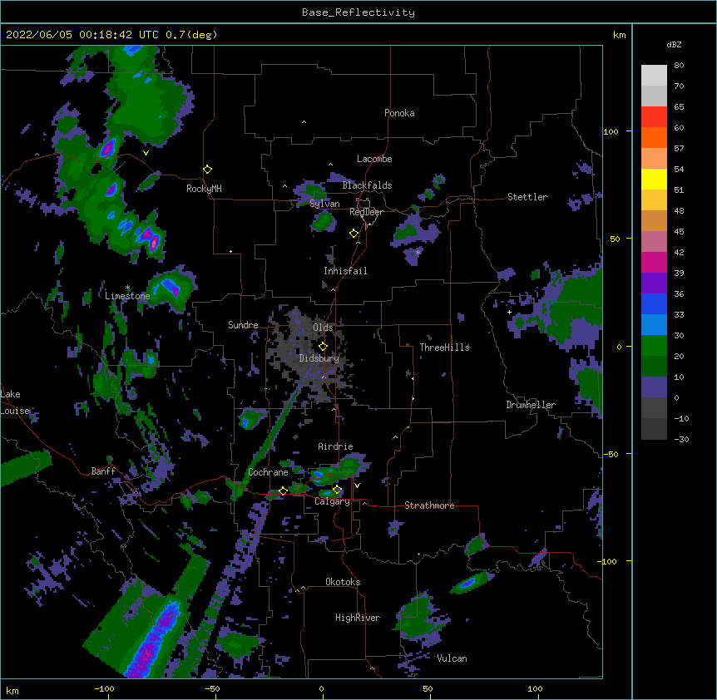Click the yellow diamond marker south of Cochrane
The width and height of the screenshot is (717, 700).
pyautogui.click(x=283, y=490)
